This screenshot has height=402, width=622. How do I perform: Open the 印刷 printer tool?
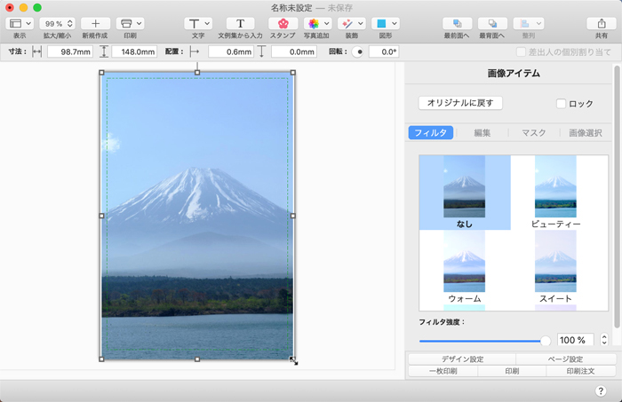tap(130, 23)
